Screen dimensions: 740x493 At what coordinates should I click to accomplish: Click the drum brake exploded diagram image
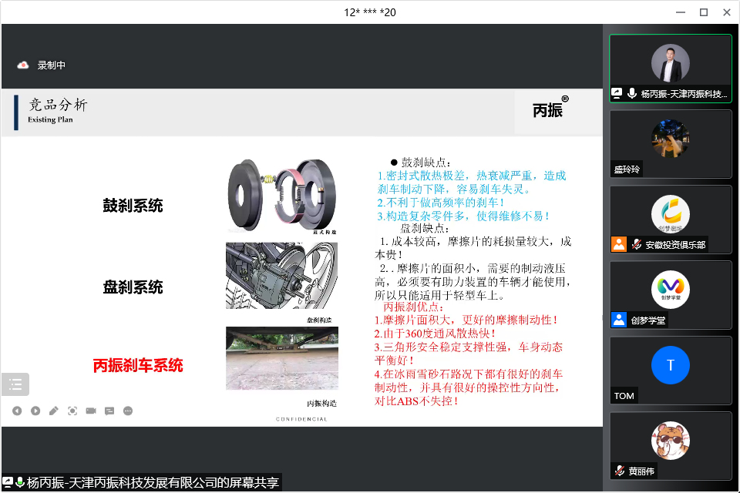(282, 196)
